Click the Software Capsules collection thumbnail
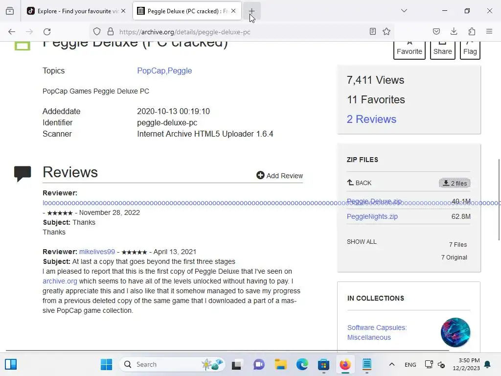501x376 pixels. (x=455, y=332)
